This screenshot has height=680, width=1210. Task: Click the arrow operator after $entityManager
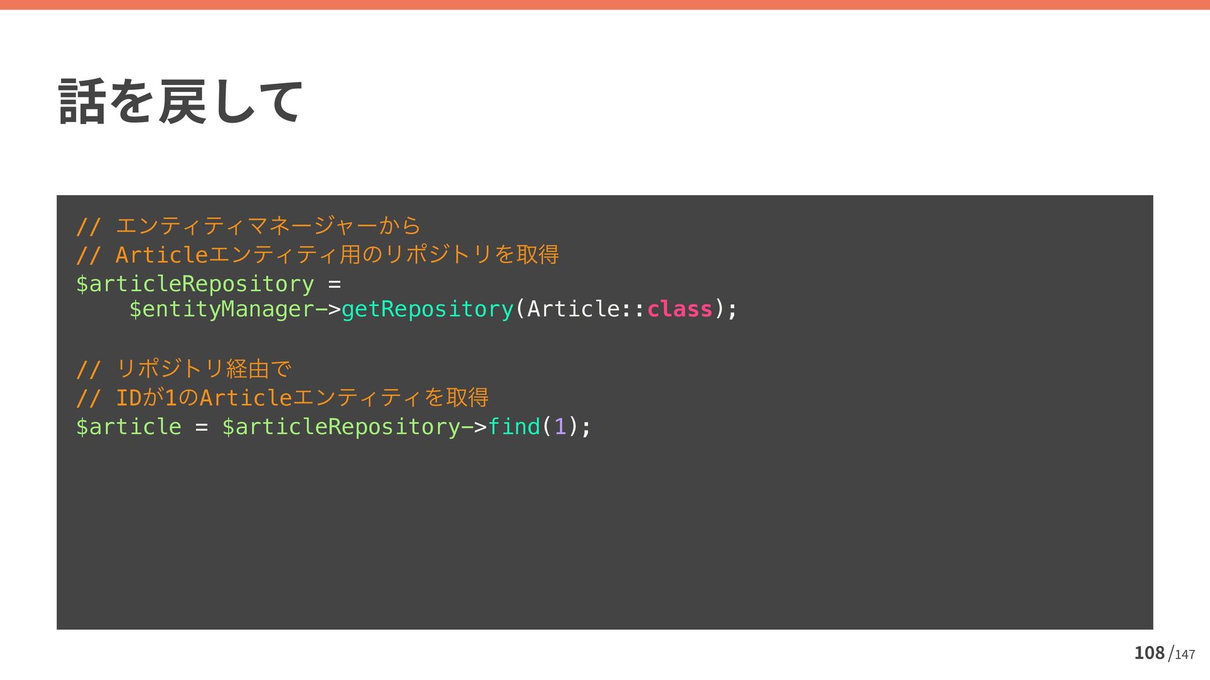tap(328, 309)
